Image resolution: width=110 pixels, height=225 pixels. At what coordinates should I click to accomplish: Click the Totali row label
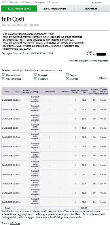pos(7,208)
